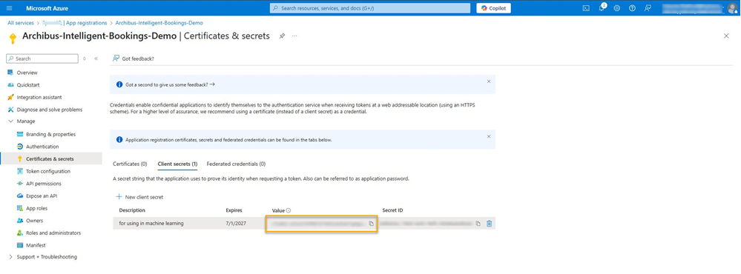Dismiss the credentials info banner
The height and width of the screenshot is (274, 741).
(x=489, y=136)
